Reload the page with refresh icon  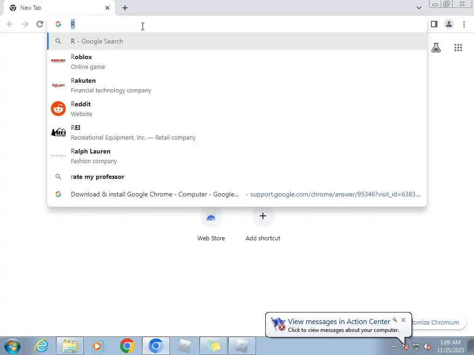[40, 24]
